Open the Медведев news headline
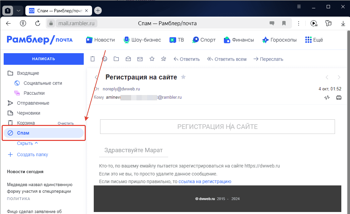 pos(40,188)
